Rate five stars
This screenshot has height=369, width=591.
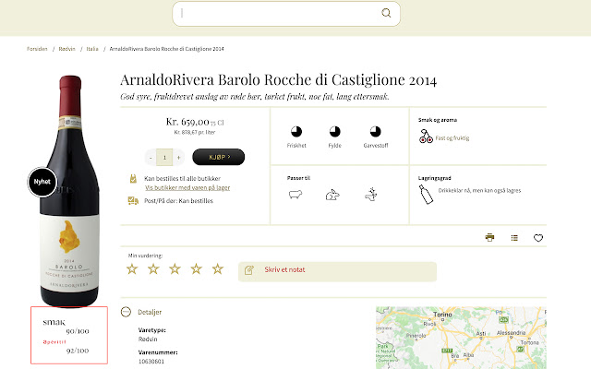click(218, 268)
